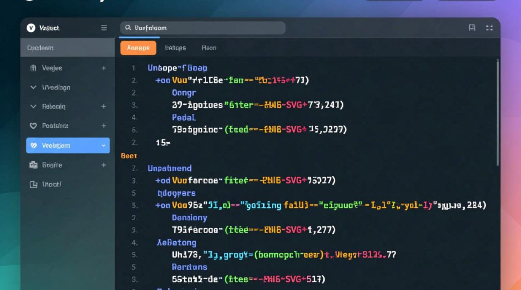
Task: Select the orange Raaape tab
Action: tap(138, 48)
